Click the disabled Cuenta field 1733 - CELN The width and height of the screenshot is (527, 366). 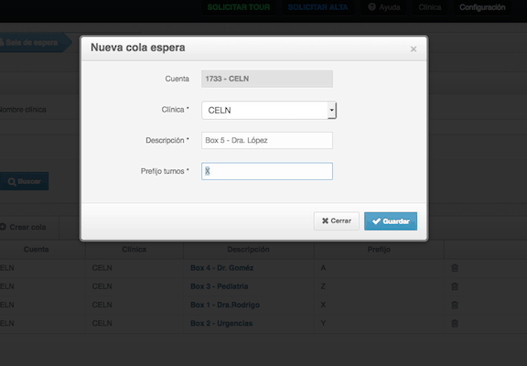[267, 79]
